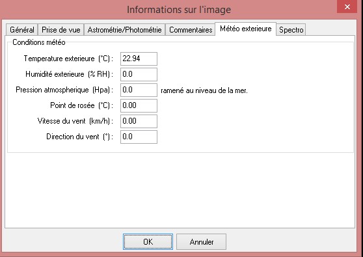This screenshot has width=363, height=257.
Task: Cancel with the Annuler button
Action: point(202,242)
